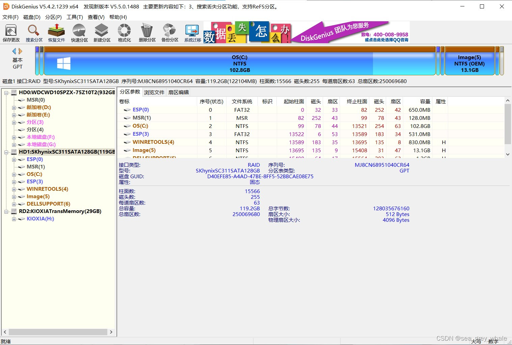
Task: Select 分区(3) in the disk tree
Action: click(x=35, y=122)
